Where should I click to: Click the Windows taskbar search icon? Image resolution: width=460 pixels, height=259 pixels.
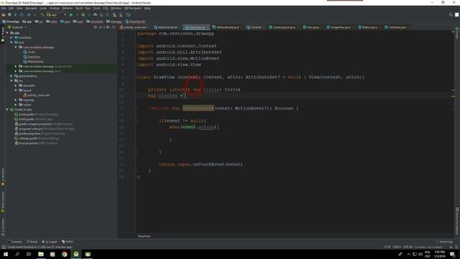coord(17,254)
